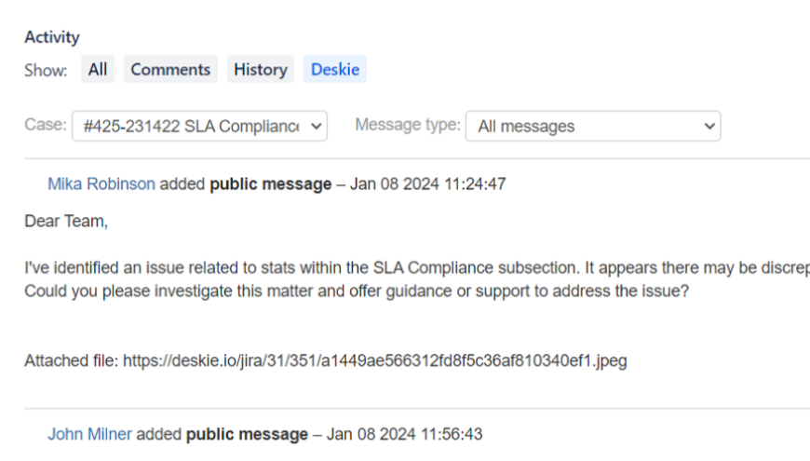Image resolution: width=810 pixels, height=461 pixels.
Task: Open John Milner's profile link
Action: 89,434
